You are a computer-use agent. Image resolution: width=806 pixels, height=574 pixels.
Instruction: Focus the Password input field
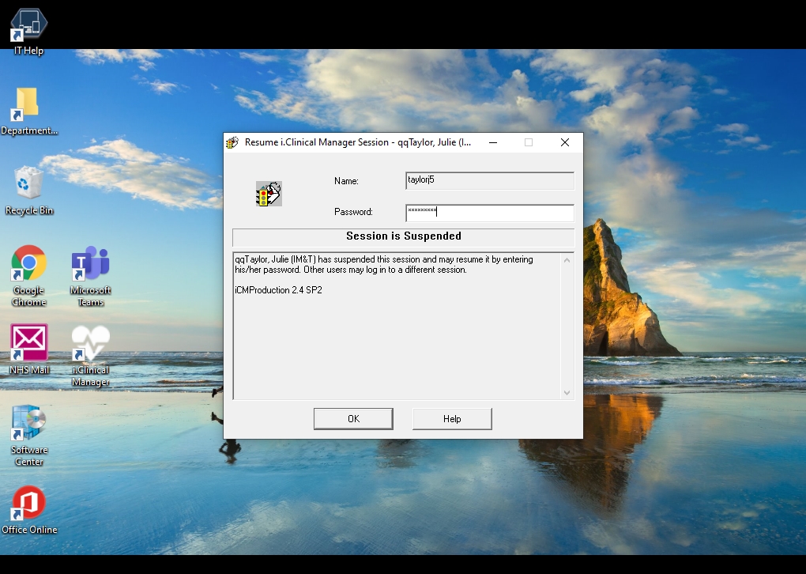[x=490, y=213]
